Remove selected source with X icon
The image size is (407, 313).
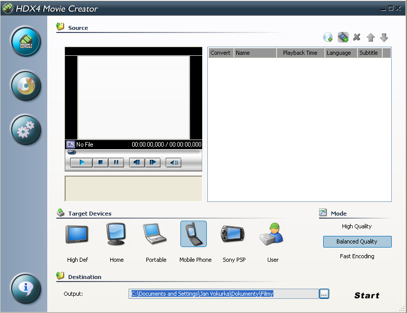[x=357, y=38]
